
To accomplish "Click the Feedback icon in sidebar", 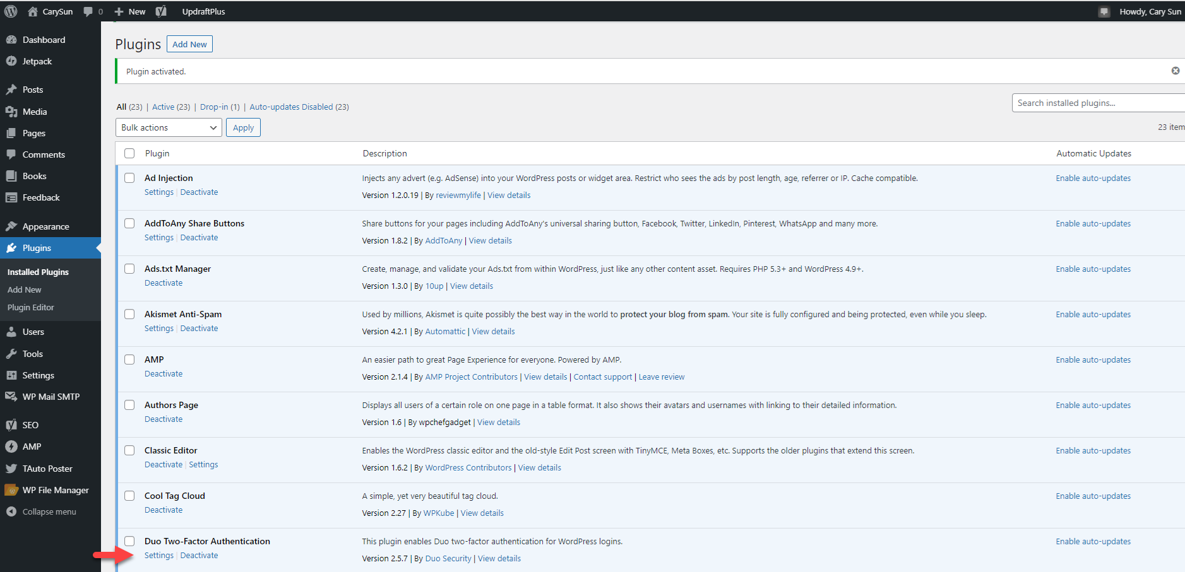I will coord(11,197).
